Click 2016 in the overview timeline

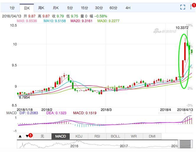click(74, 146)
